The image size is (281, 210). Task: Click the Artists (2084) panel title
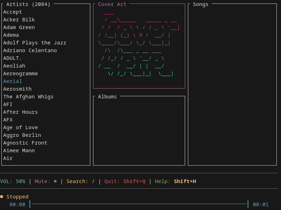pyautogui.click(x=28, y=4)
